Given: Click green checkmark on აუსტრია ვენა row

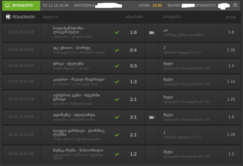Looking at the screenshot, I should coord(117,100).
